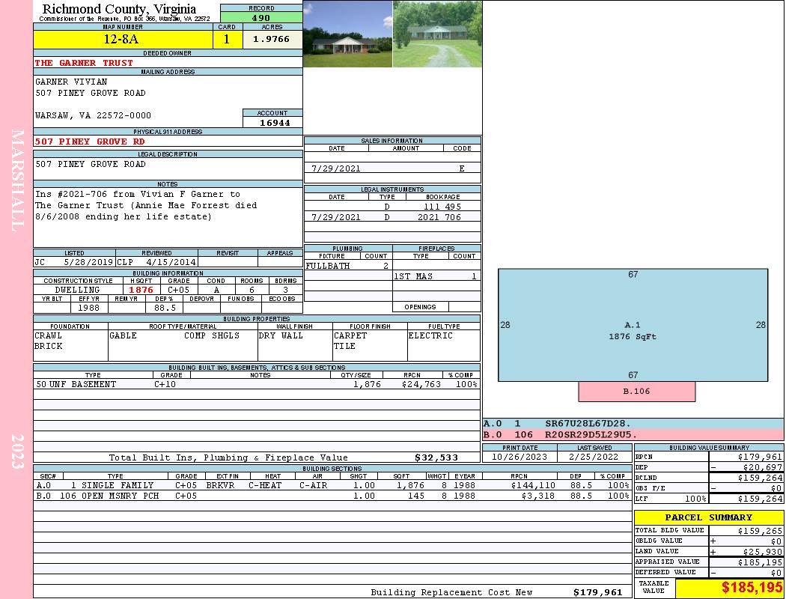The height and width of the screenshot is (599, 786).
Task: Select physical address 507 PINEY GROVE RD
Action: 90,142
